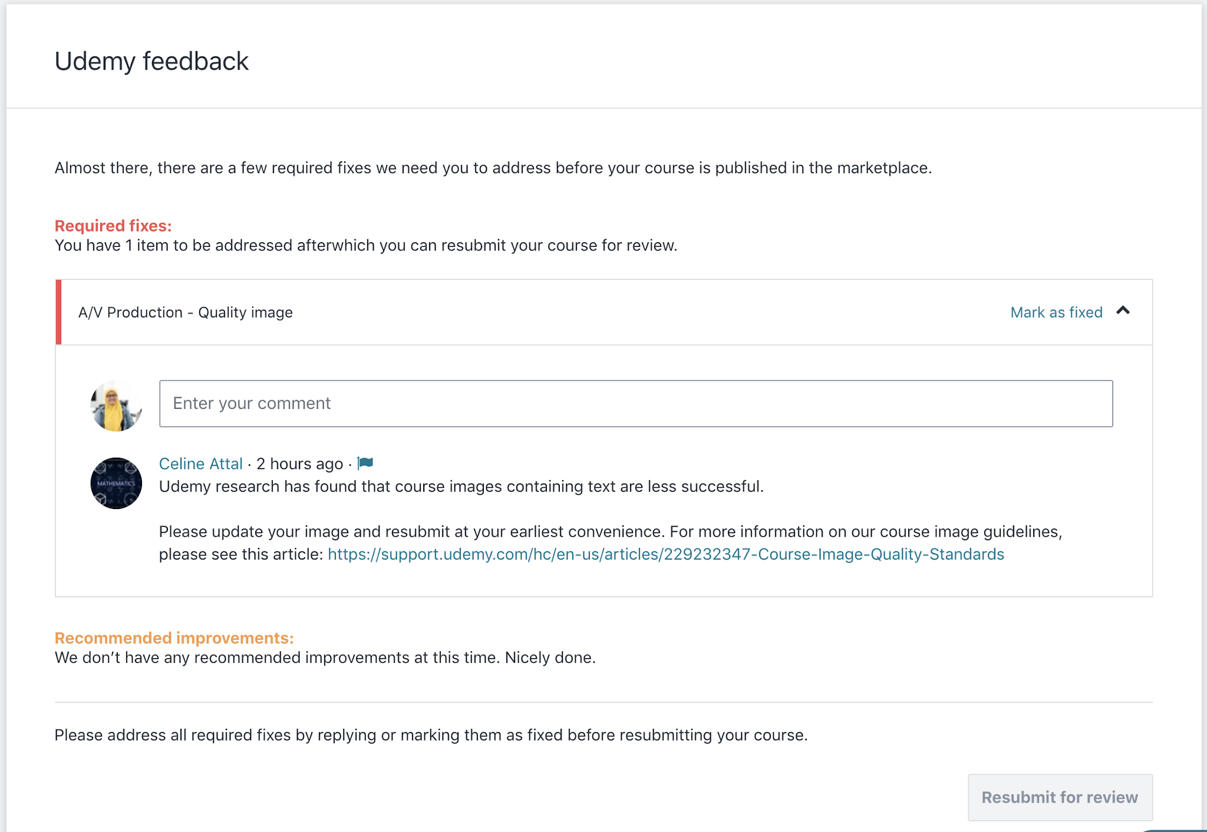Click the 2 hours ago timestamp
The height and width of the screenshot is (832, 1207).
pos(299,464)
